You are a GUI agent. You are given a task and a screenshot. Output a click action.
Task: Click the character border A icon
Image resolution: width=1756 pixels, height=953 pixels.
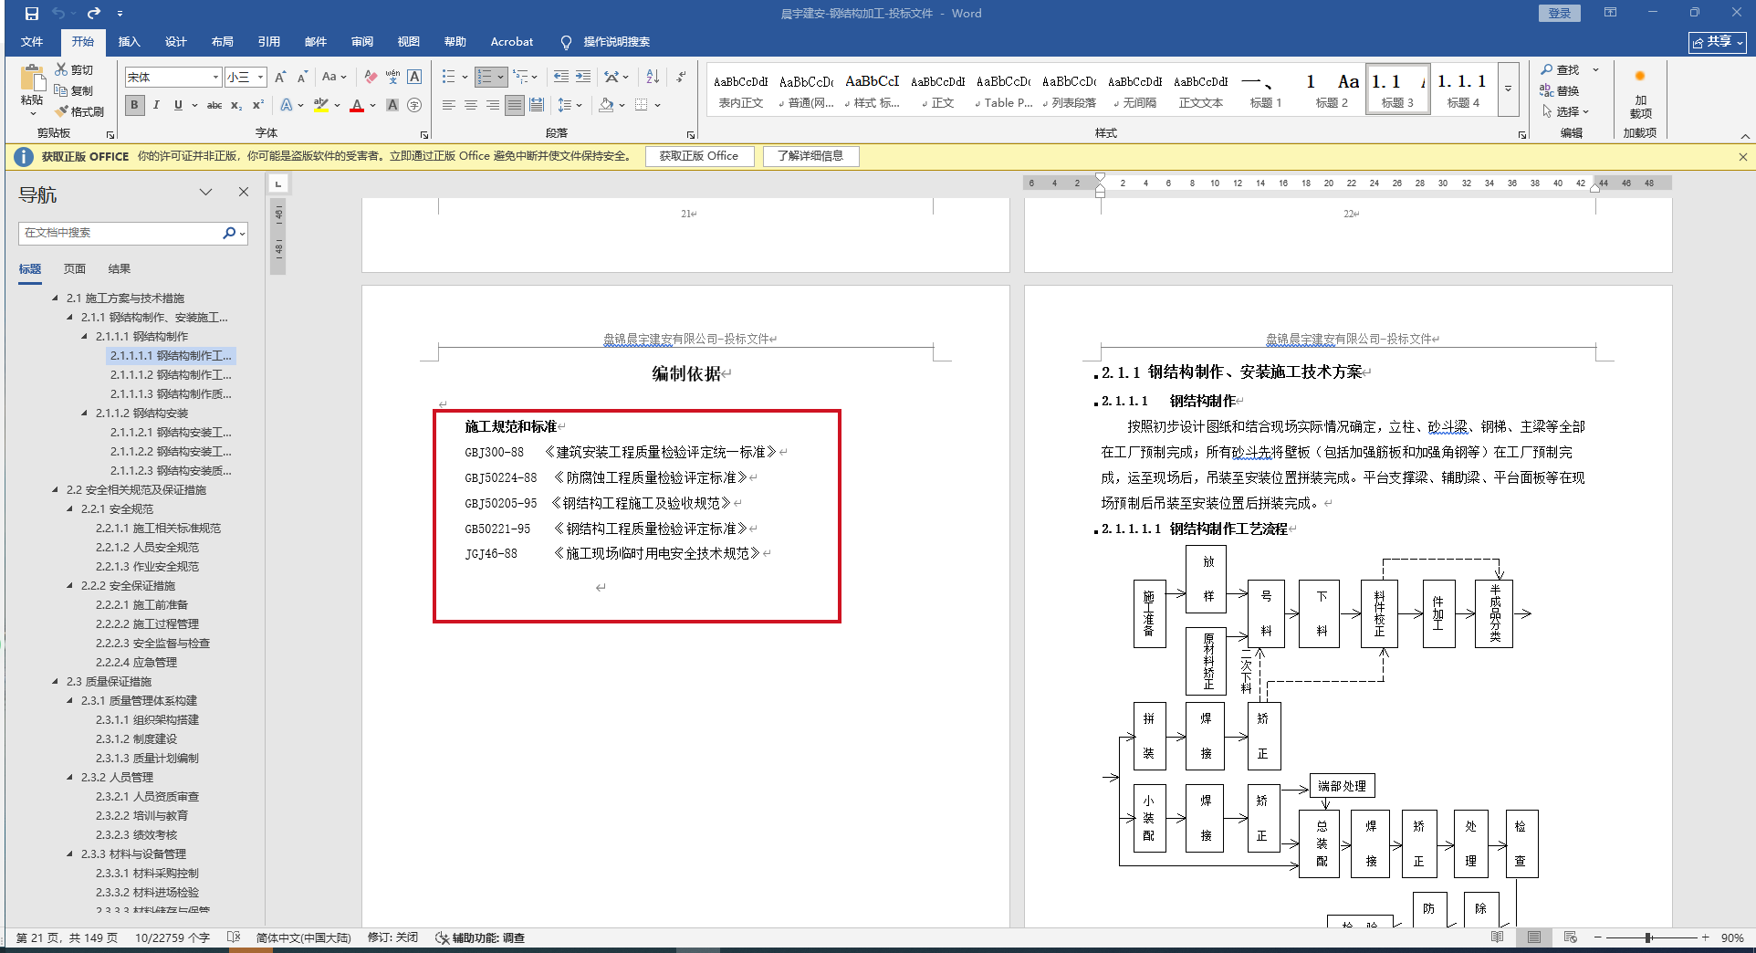point(414,77)
